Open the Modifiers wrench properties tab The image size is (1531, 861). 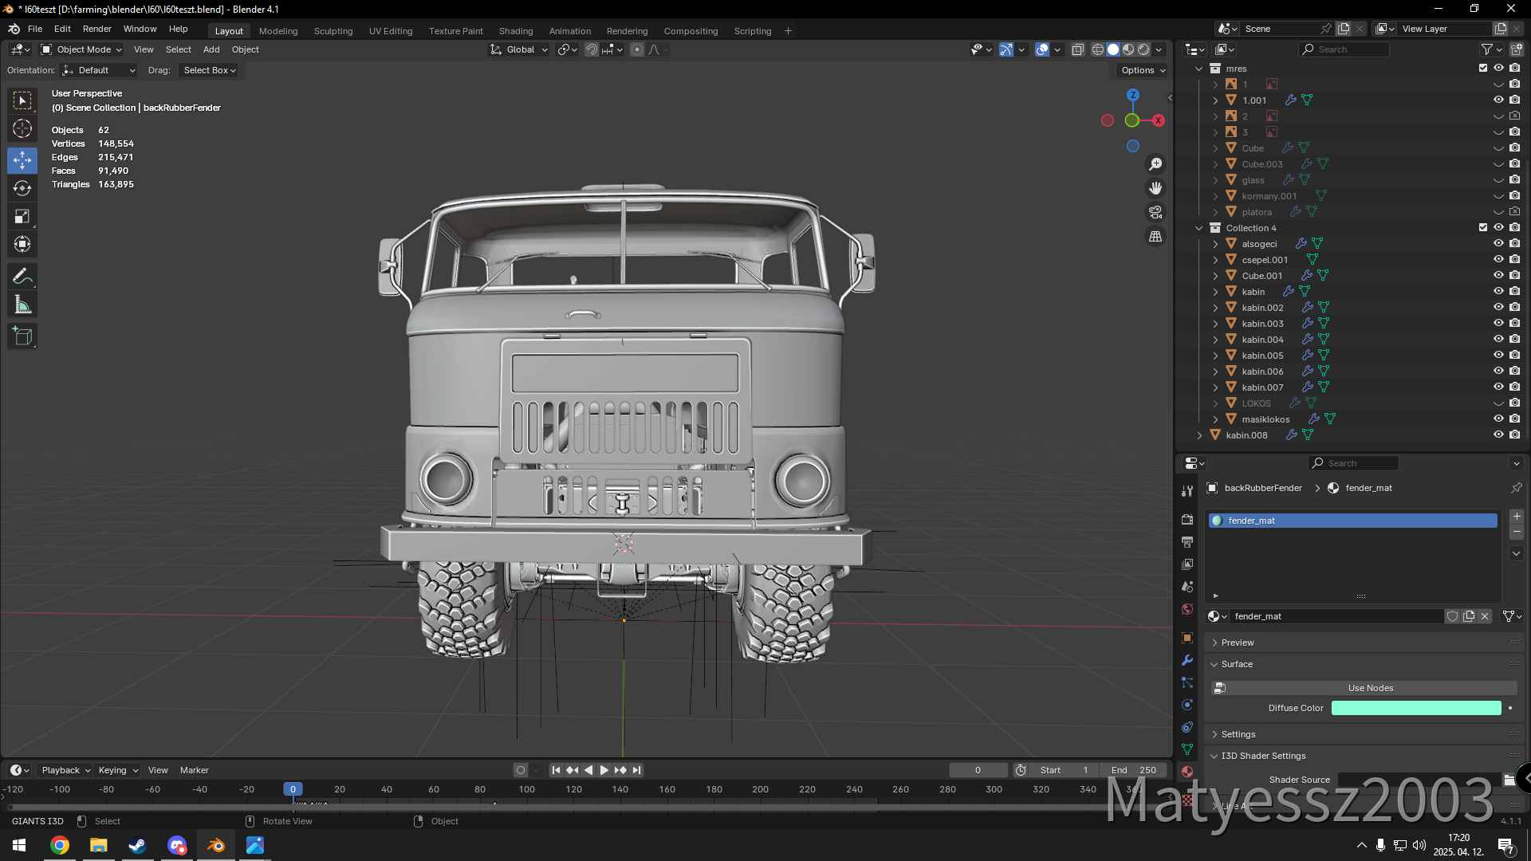pos(1187,660)
